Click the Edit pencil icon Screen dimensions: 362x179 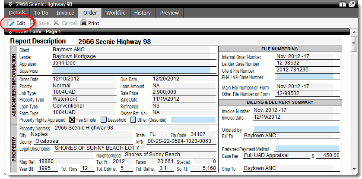click(x=11, y=23)
